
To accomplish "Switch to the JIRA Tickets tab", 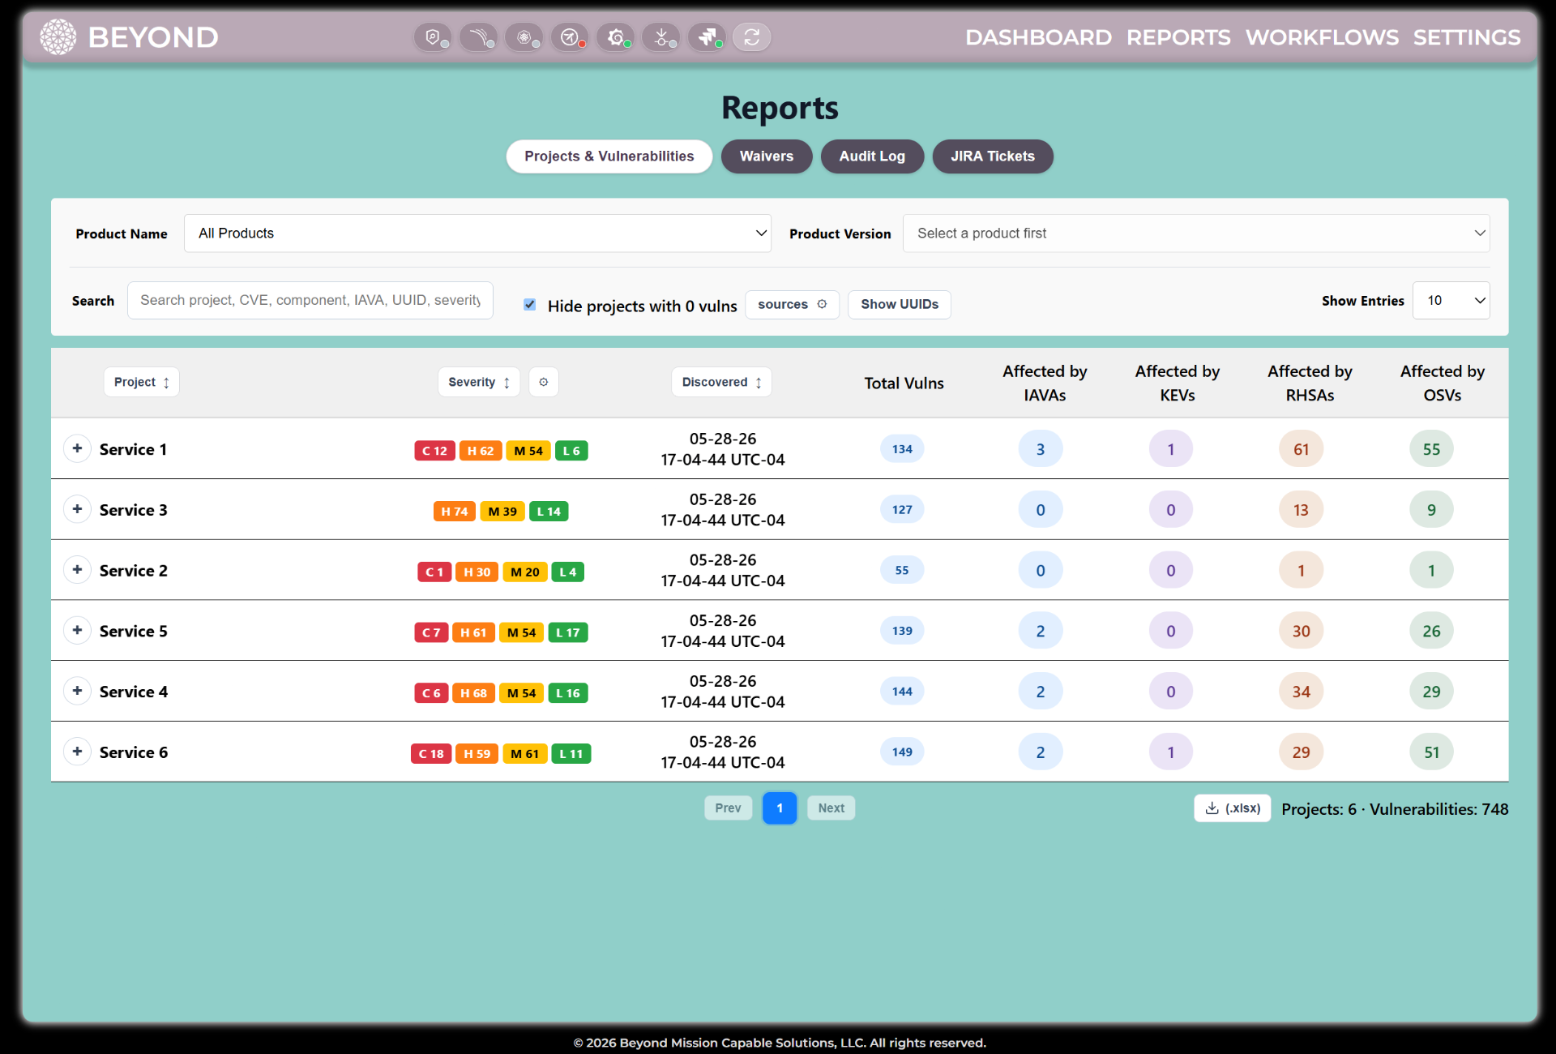I will (x=993, y=156).
